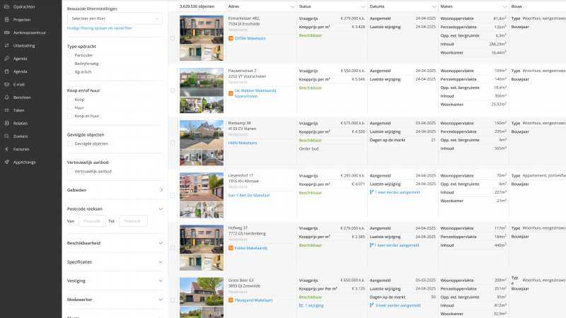The height and width of the screenshot is (318, 566).
Task: Open the Taken menu item
Action: coord(19,110)
